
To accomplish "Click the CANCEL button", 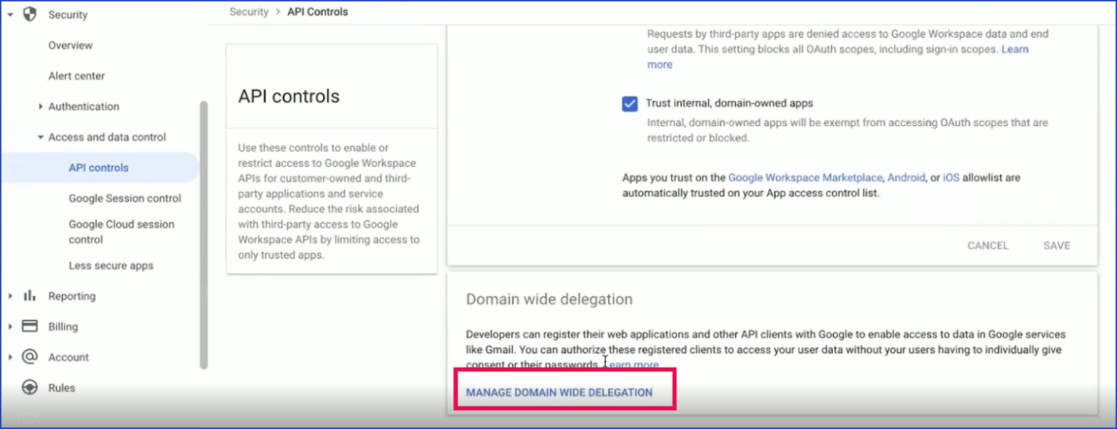I will point(987,245).
